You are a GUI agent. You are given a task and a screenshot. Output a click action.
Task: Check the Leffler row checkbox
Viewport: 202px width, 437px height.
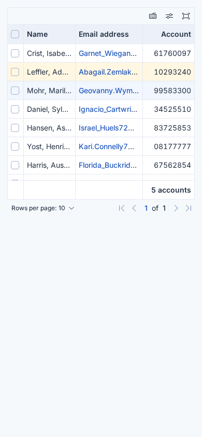(x=15, y=72)
